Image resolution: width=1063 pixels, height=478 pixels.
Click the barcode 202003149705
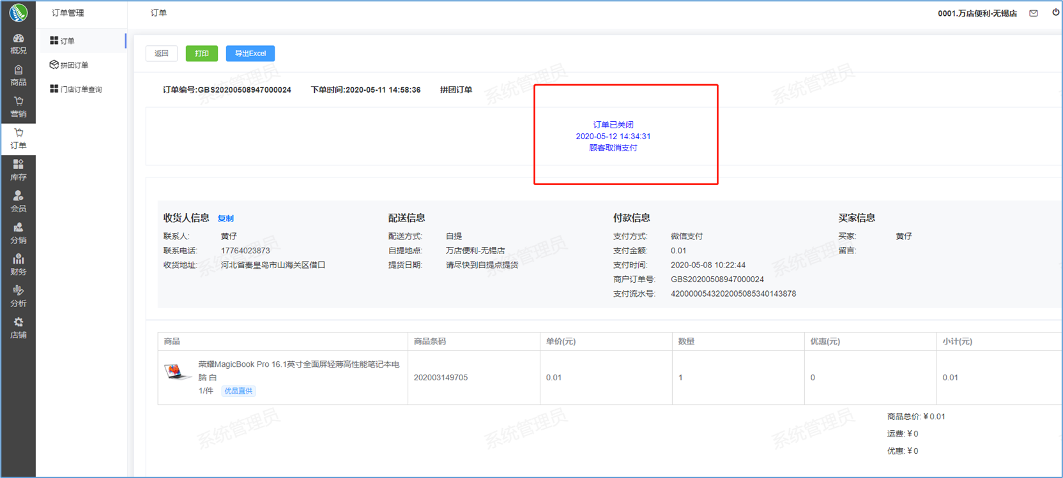[441, 378]
